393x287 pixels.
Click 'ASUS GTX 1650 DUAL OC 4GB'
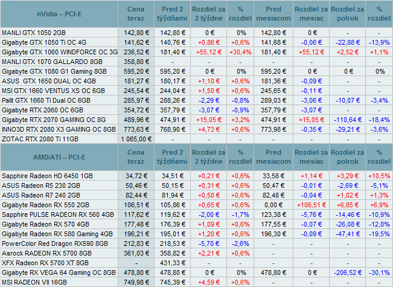pyautogui.click(x=49, y=82)
